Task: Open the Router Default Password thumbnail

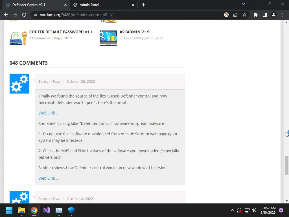Action: coord(18,38)
